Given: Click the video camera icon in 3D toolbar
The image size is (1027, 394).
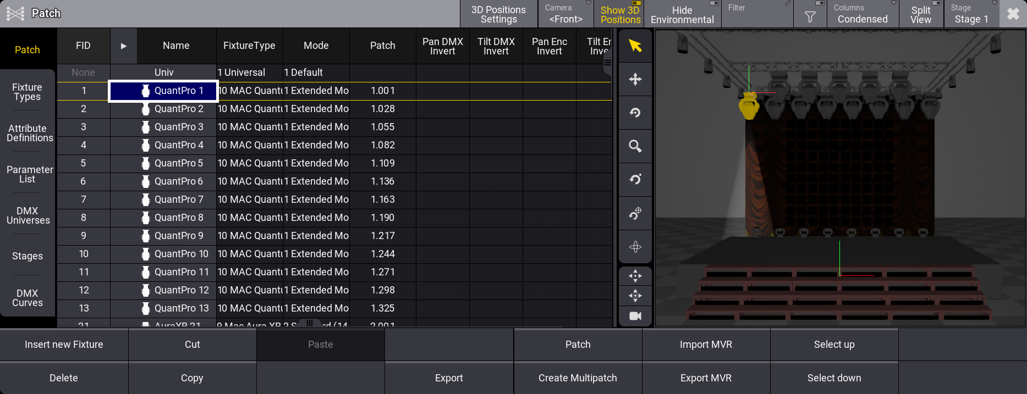Looking at the screenshot, I should coord(635,316).
